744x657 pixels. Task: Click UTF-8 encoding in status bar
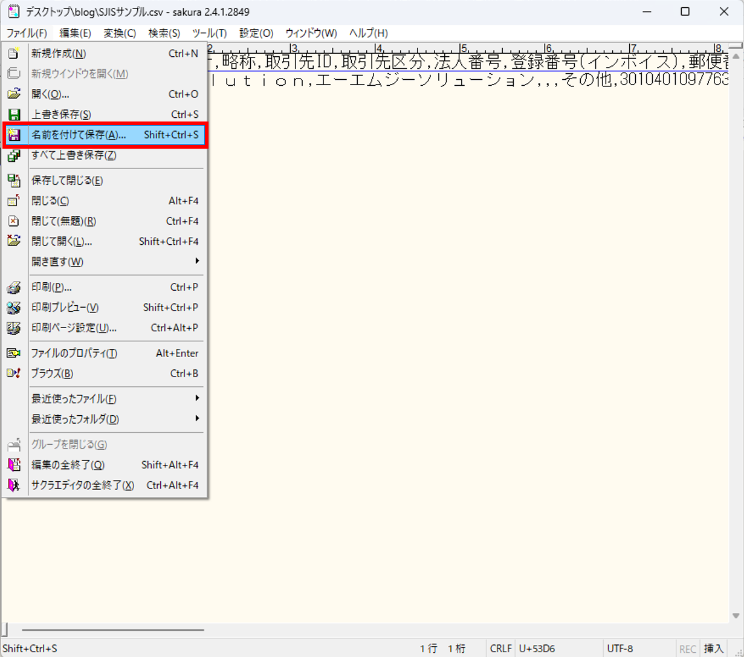[x=619, y=649]
